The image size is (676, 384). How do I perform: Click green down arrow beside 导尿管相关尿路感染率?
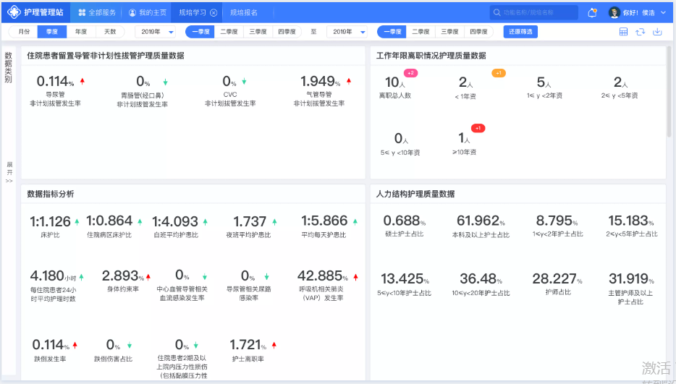click(x=267, y=277)
